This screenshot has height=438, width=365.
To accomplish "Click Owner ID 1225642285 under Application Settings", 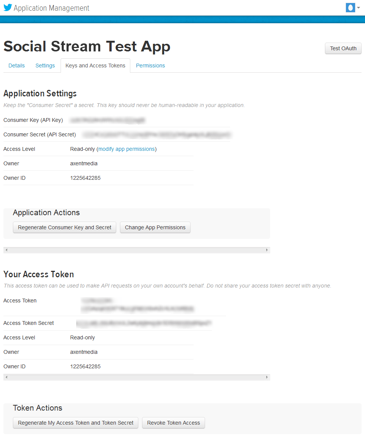I will tap(85, 178).
